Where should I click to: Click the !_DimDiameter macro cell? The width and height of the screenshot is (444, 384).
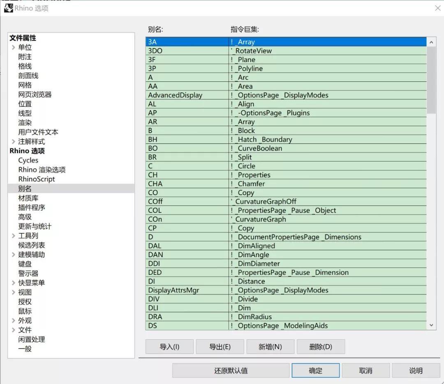328,263
